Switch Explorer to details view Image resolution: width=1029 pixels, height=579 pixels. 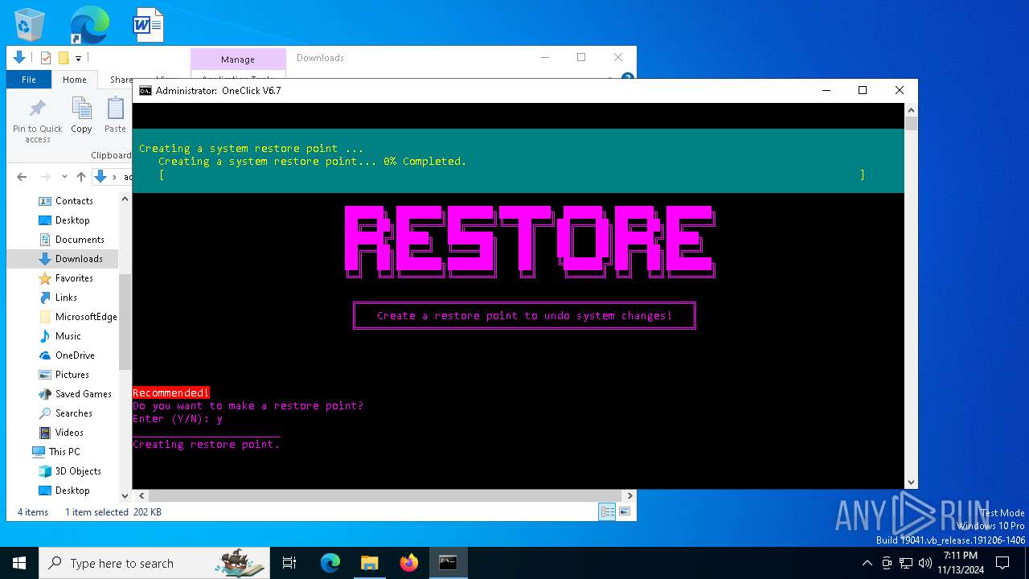pos(607,511)
